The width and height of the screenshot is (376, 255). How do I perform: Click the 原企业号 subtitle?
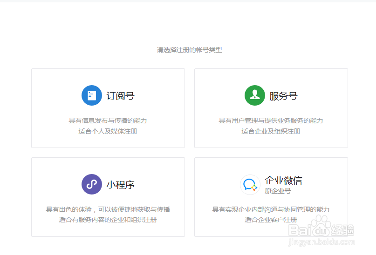point(278,191)
